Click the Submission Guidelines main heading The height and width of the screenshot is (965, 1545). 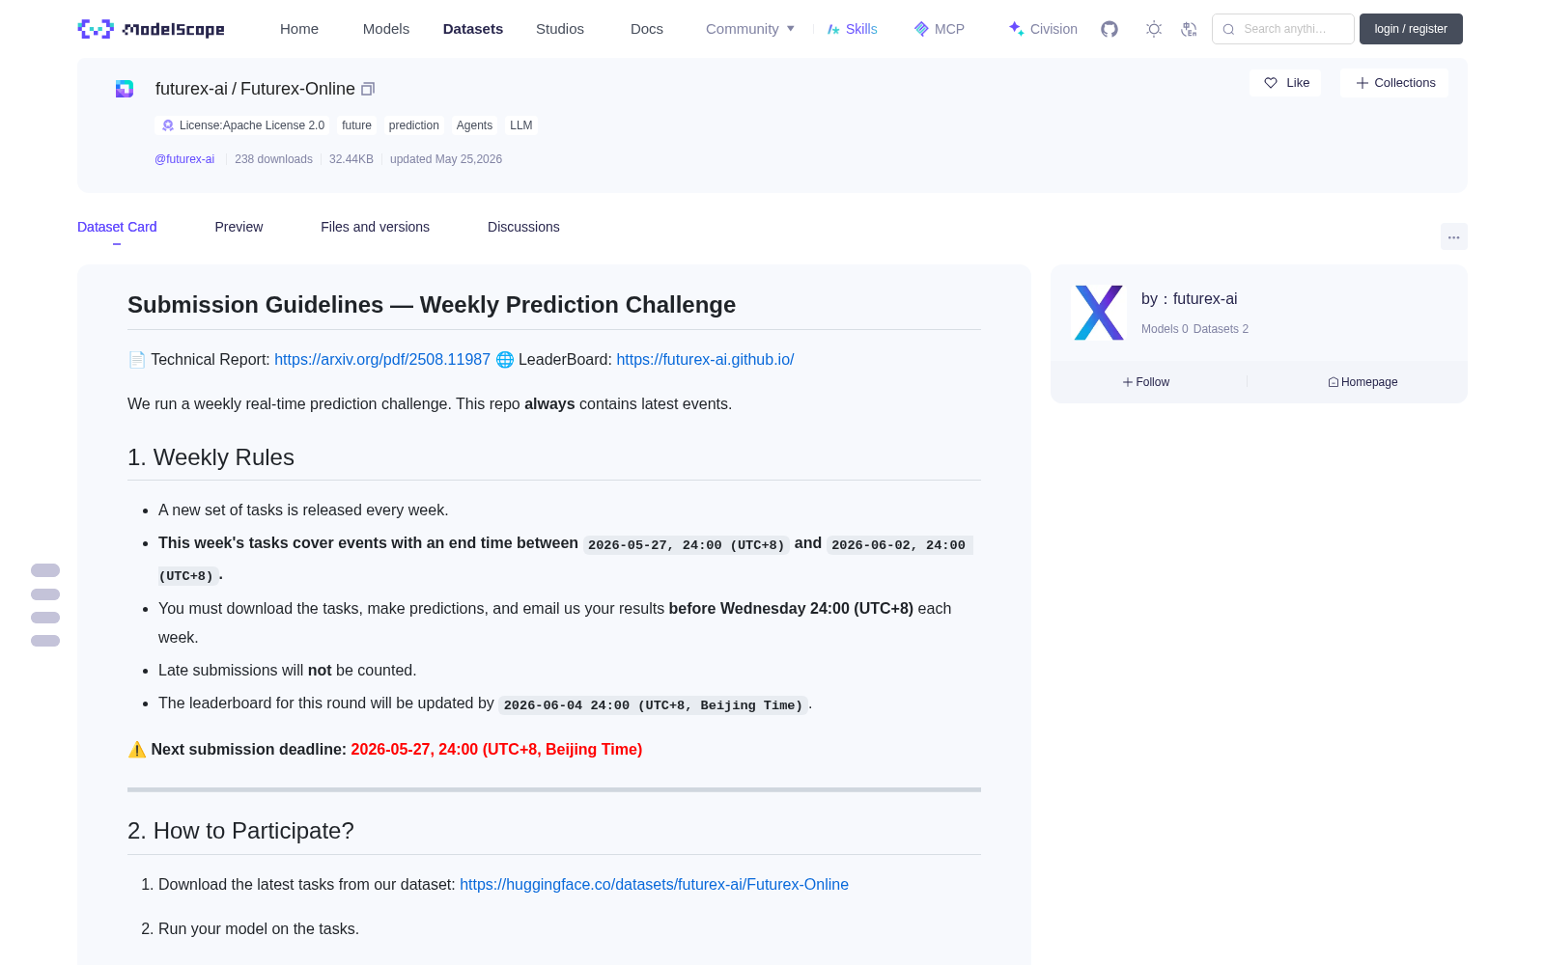[432, 305]
